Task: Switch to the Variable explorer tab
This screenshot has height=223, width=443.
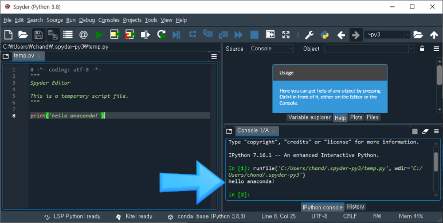Action: click(309, 118)
